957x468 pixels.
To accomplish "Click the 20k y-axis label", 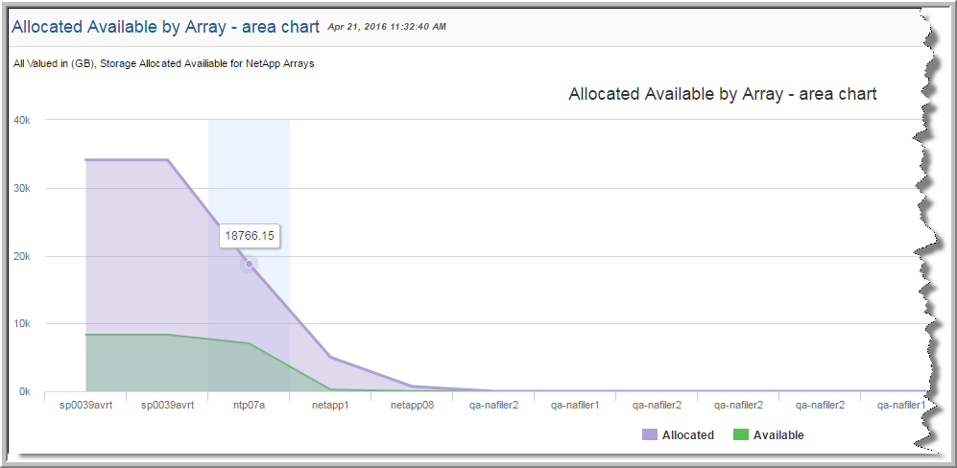I will tap(23, 256).
